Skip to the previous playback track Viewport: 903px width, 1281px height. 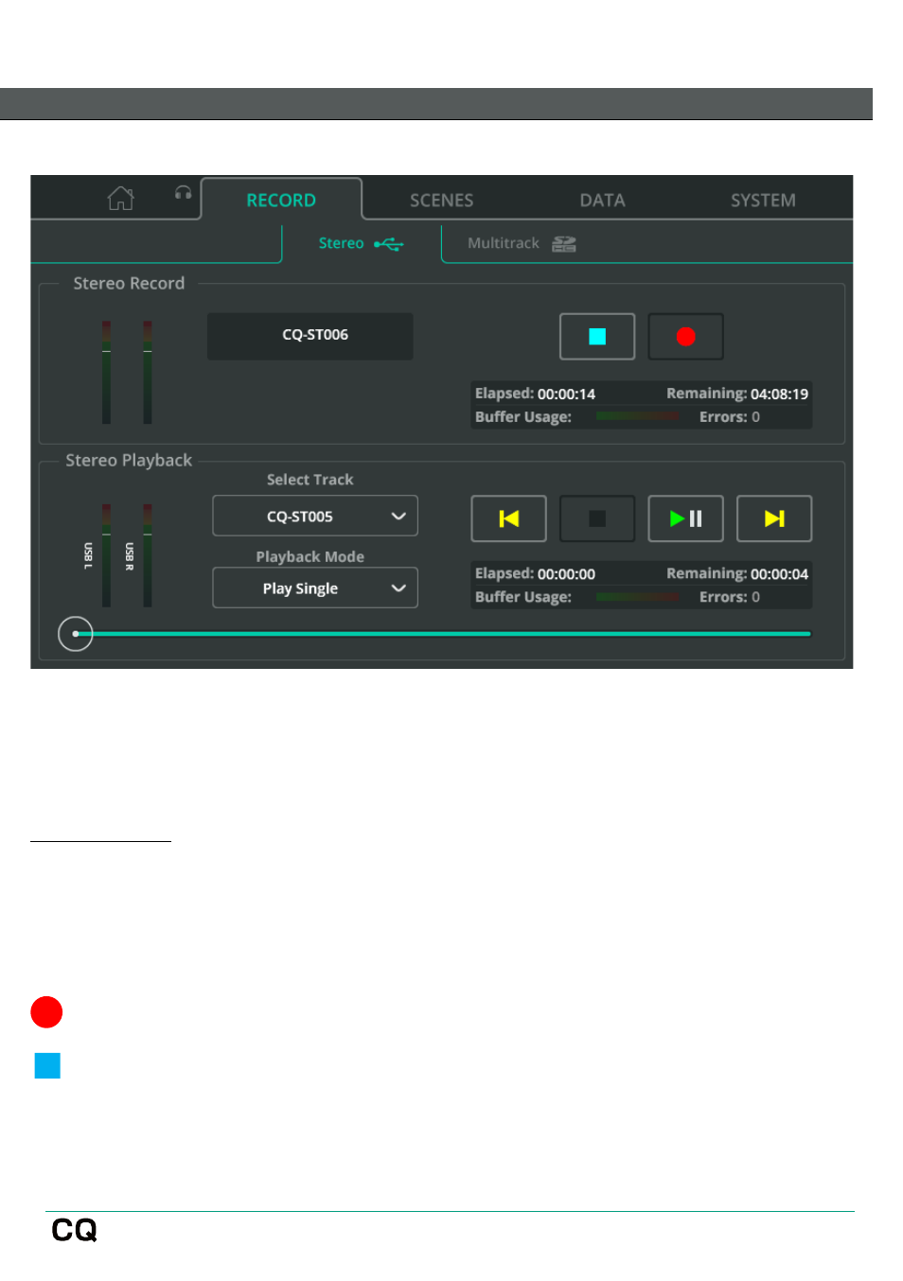[508, 518]
